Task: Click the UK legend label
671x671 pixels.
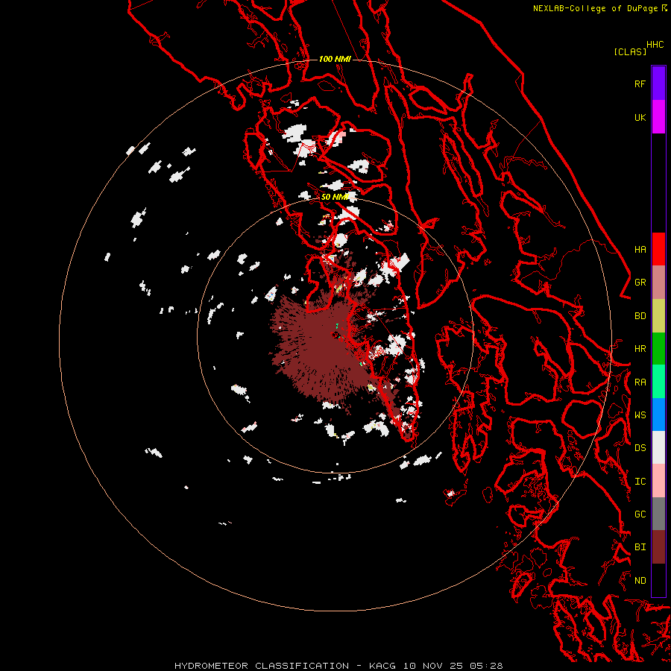Action: (x=640, y=117)
